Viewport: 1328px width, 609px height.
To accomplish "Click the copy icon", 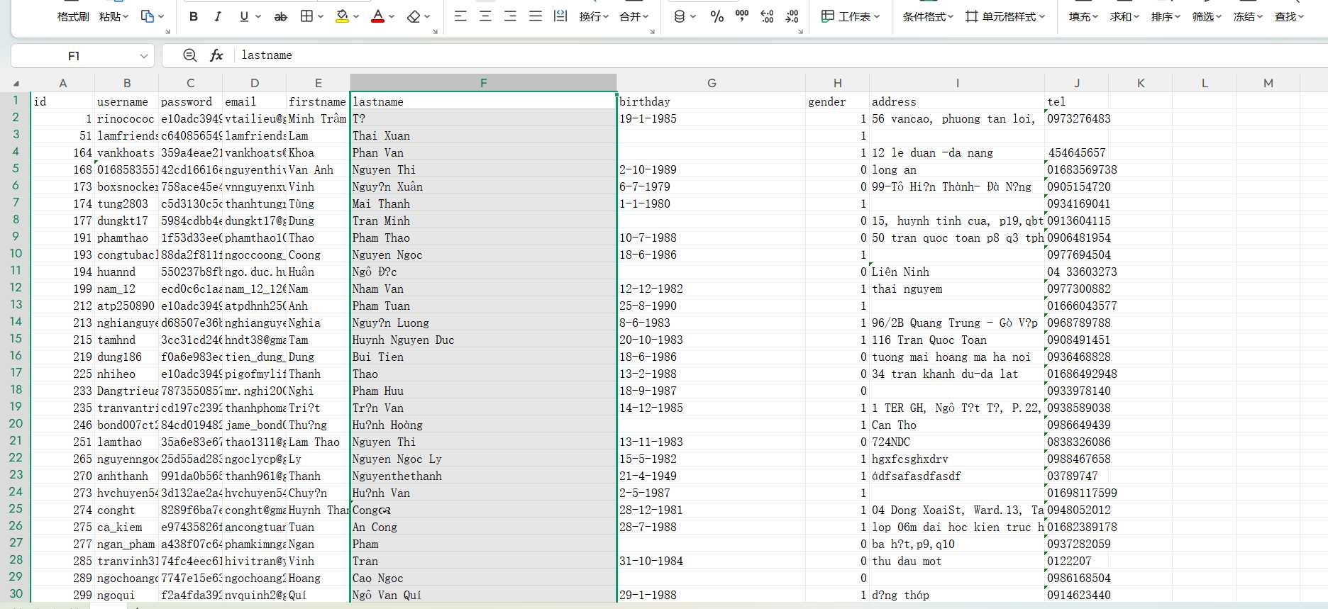I will [147, 16].
